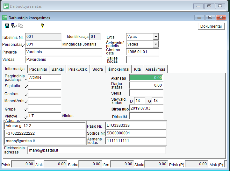The image size is (230, 171).
Task: Click the green highlighted Avansas field
Action: coord(146,78)
